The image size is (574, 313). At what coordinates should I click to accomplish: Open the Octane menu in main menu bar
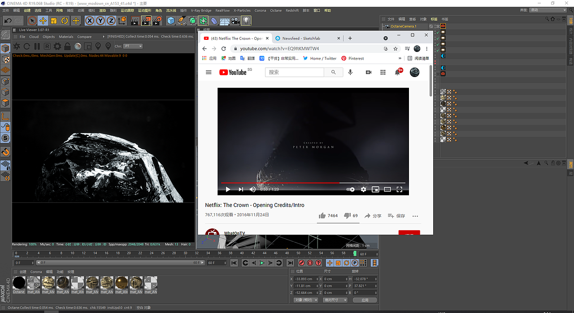pyautogui.click(x=276, y=10)
